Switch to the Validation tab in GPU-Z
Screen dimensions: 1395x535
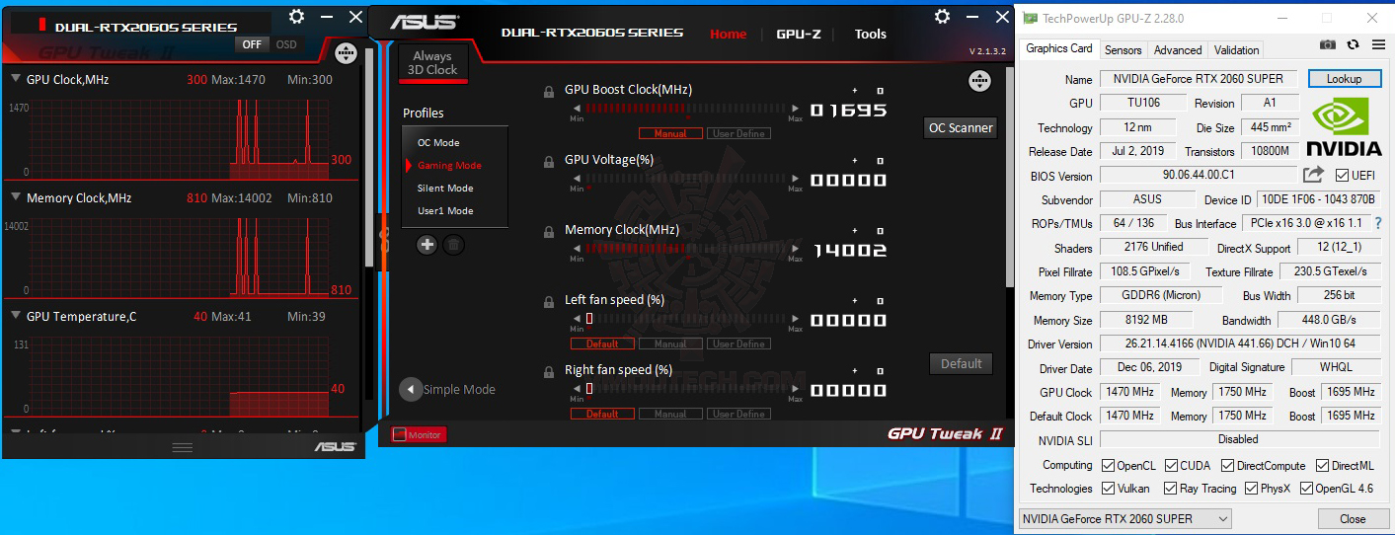pos(1237,49)
